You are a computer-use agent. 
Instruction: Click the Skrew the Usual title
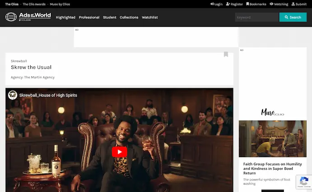pos(31,67)
